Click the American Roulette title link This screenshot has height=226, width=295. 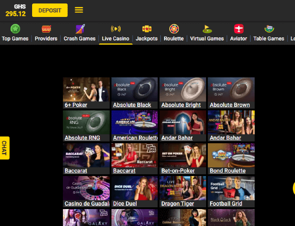click(135, 138)
